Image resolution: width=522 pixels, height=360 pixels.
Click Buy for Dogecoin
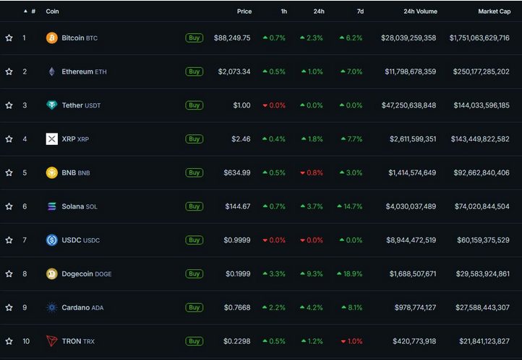tap(194, 273)
